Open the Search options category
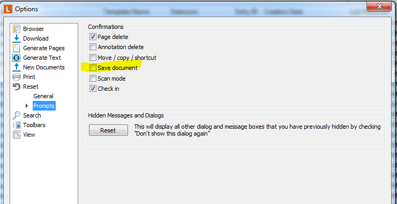The height and width of the screenshot is (204, 397). (x=32, y=115)
